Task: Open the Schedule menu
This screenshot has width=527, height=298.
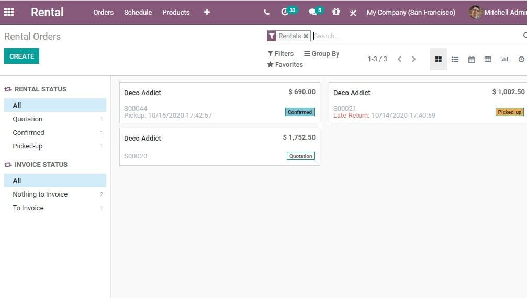Action: 138,12
